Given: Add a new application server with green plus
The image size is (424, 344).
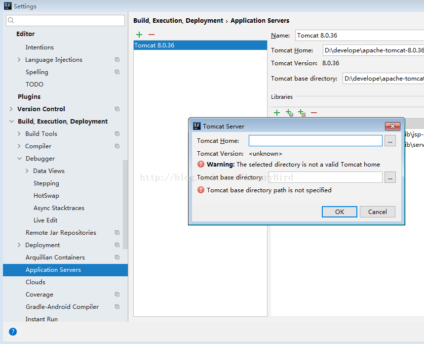Looking at the screenshot, I should pos(139,35).
